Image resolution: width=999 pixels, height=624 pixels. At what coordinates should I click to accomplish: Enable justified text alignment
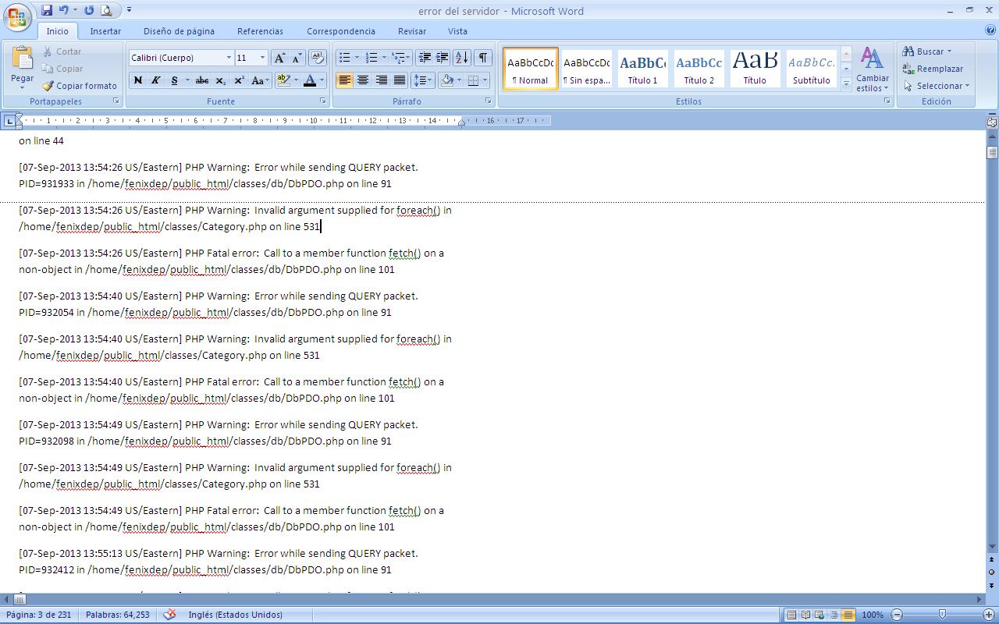400,80
